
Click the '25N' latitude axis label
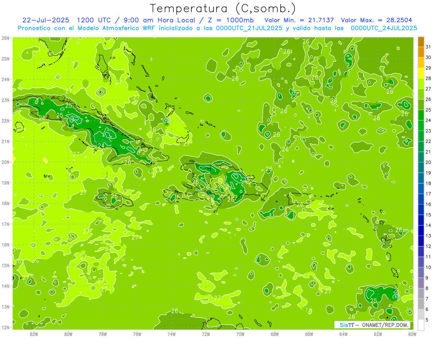[x=5, y=59]
